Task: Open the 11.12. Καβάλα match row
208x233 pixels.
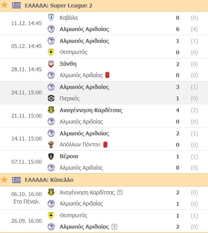Action: (104, 23)
